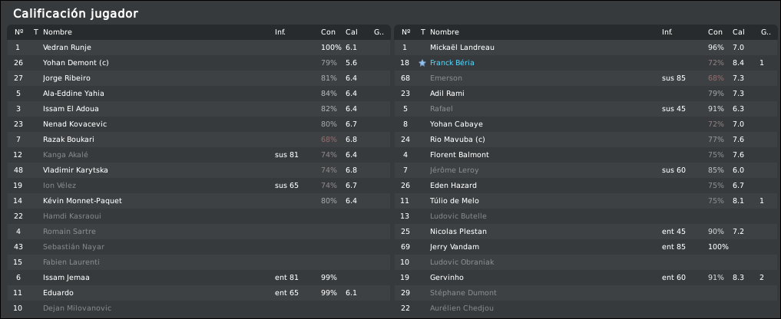Viewport: 781px width, 319px height.
Task: Click the Cal column header in right table
Action: pyautogui.click(x=738, y=32)
